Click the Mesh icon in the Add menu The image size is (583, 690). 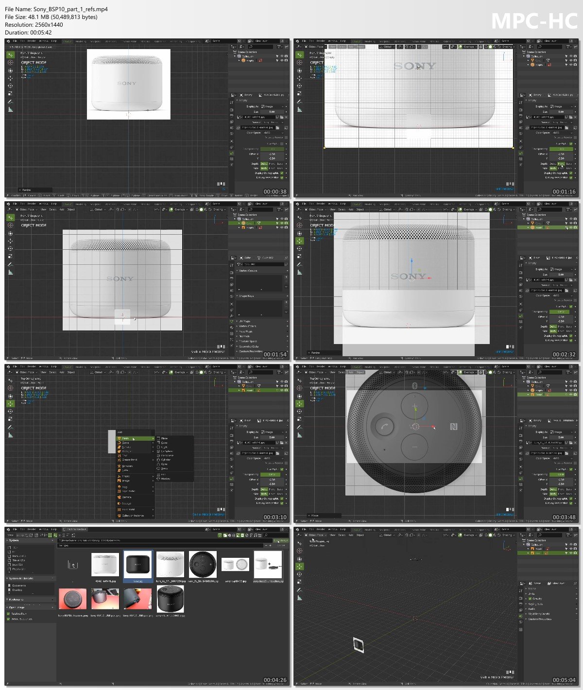tap(119, 438)
